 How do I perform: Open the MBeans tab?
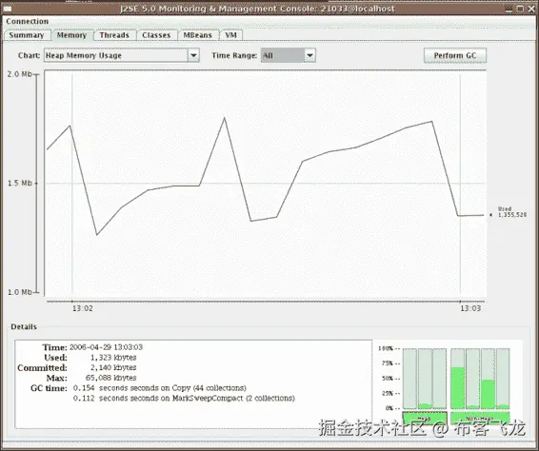198,35
